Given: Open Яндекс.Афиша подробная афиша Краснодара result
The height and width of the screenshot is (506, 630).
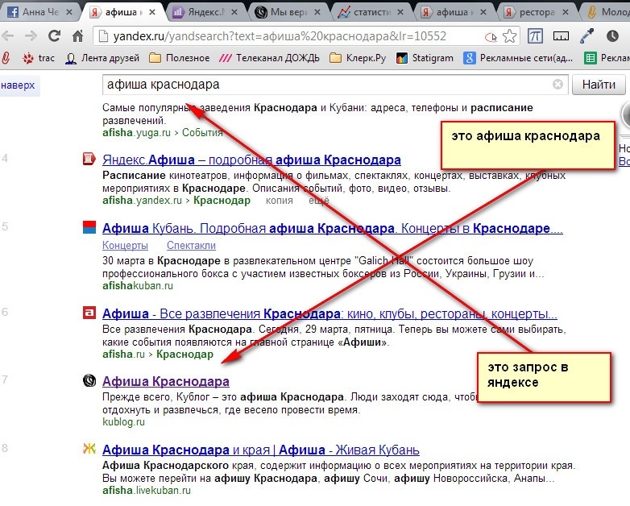Looking at the screenshot, I should click(x=251, y=160).
